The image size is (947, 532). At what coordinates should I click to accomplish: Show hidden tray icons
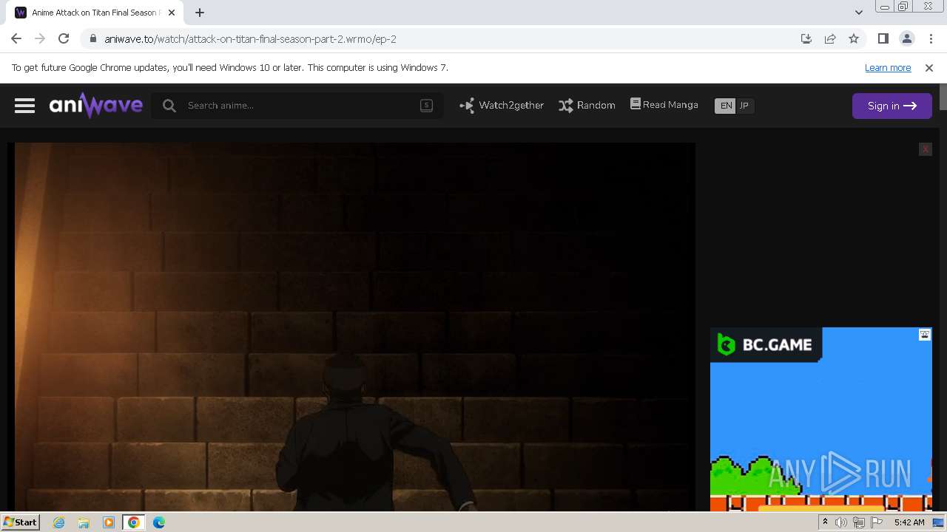tap(825, 522)
